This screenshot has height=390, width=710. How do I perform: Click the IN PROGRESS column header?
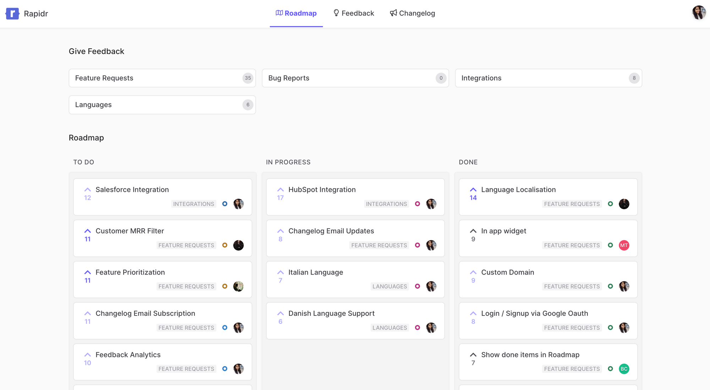pos(288,162)
